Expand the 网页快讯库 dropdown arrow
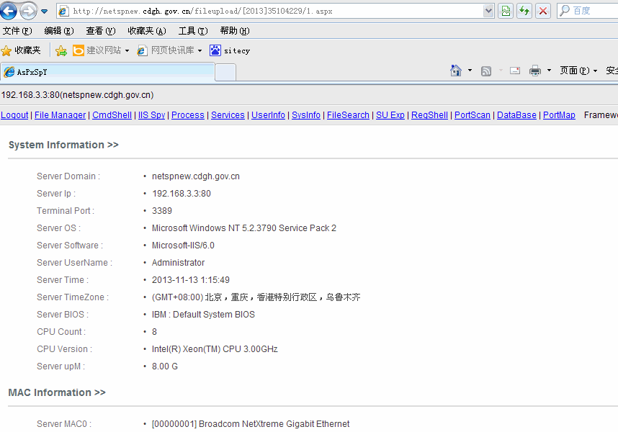 click(x=200, y=50)
